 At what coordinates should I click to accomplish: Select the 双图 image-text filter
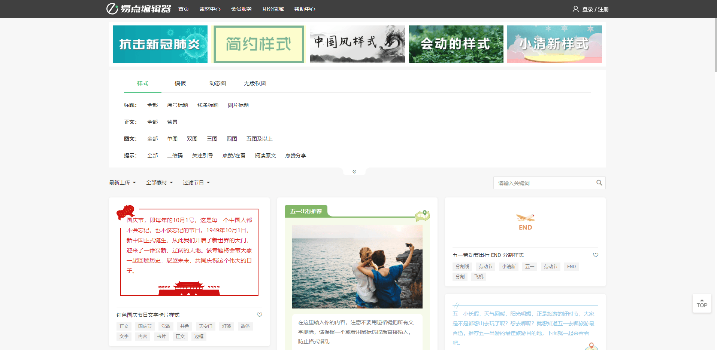tap(192, 139)
